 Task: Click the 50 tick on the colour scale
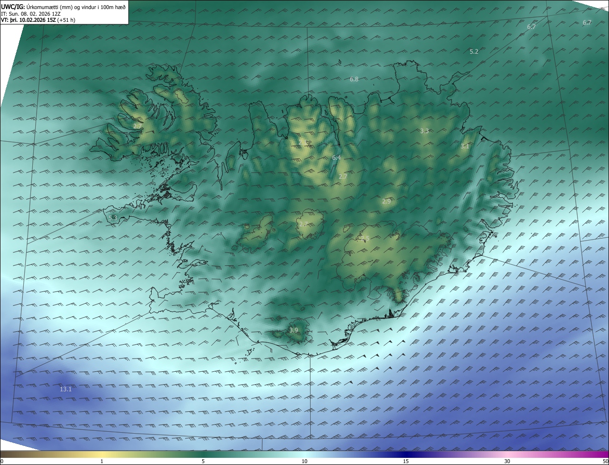[606, 461]
